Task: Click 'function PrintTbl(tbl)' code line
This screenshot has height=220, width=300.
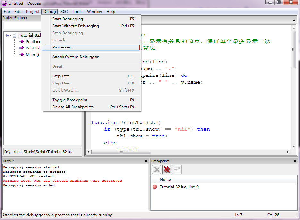Action: pyautogui.click(x=126, y=123)
